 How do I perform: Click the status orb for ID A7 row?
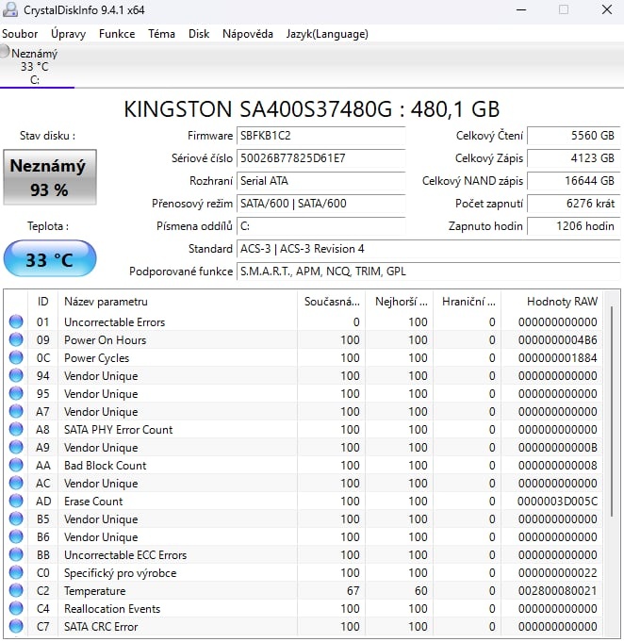click(16, 411)
